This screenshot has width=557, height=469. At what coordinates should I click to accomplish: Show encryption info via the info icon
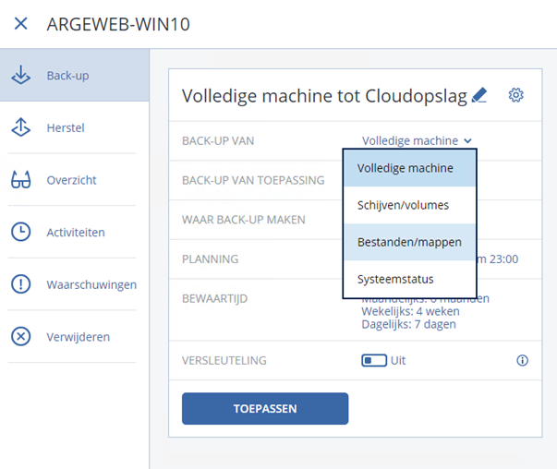(x=522, y=360)
